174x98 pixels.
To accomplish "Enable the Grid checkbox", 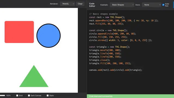I will point(17,96).
